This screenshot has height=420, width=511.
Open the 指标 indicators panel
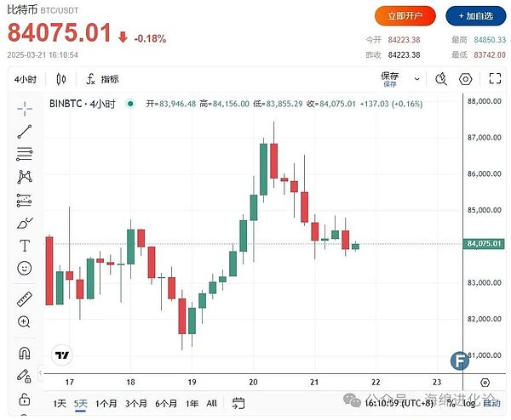coord(102,79)
